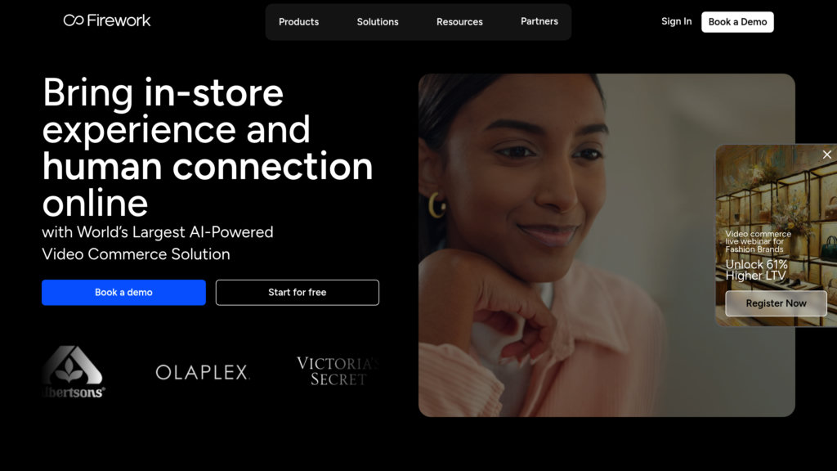Screen dimensions: 837x471
Task: Click the main hero headline text
Action: (207, 147)
